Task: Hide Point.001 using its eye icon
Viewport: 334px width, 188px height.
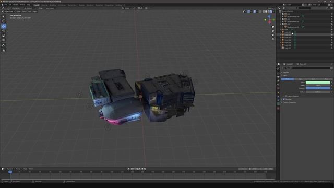Action: (x=332, y=32)
